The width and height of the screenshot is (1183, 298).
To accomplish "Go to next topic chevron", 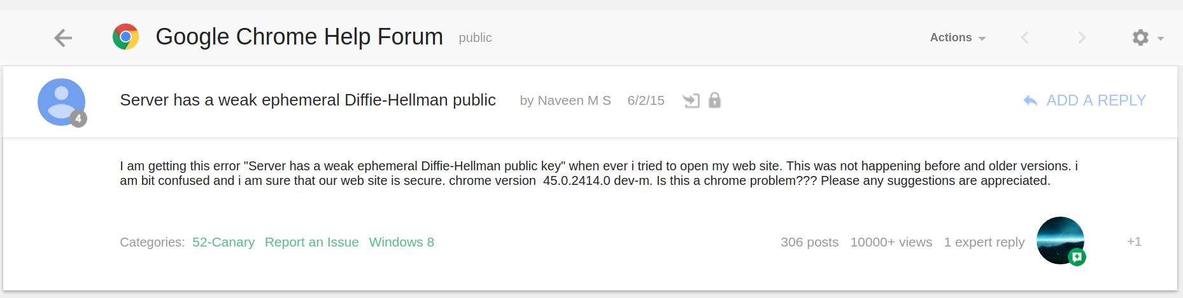I will pyautogui.click(x=1082, y=37).
